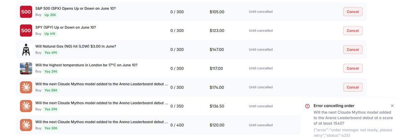Cancel the Claude Mythos Yes 58¢ order
Screen dimensions: 398x139
(x=353, y=87)
